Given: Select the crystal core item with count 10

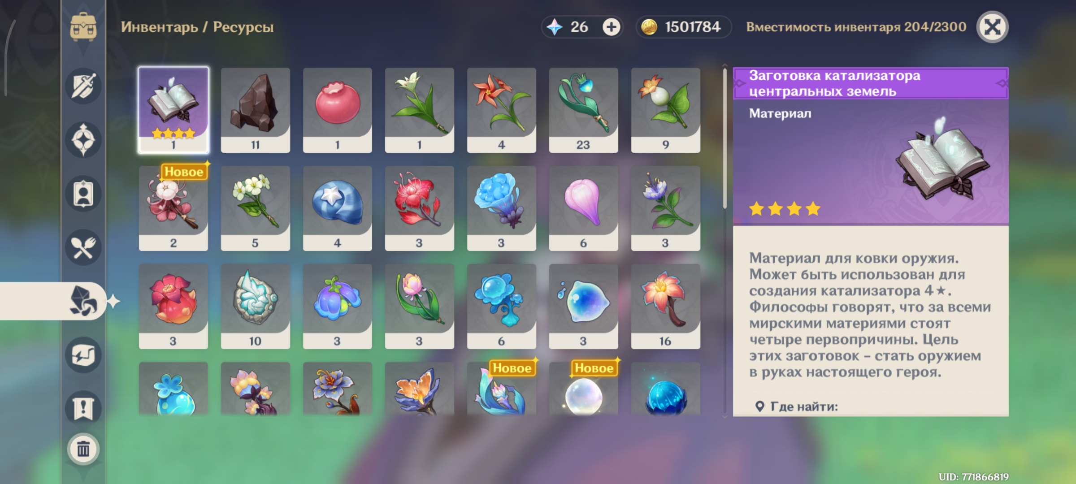Looking at the screenshot, I should [x=256, y=307].
